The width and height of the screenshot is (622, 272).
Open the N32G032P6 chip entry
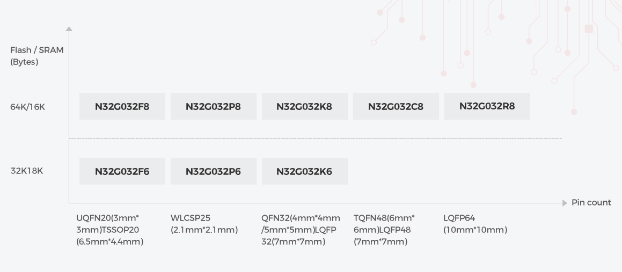[x=213, y=172]
